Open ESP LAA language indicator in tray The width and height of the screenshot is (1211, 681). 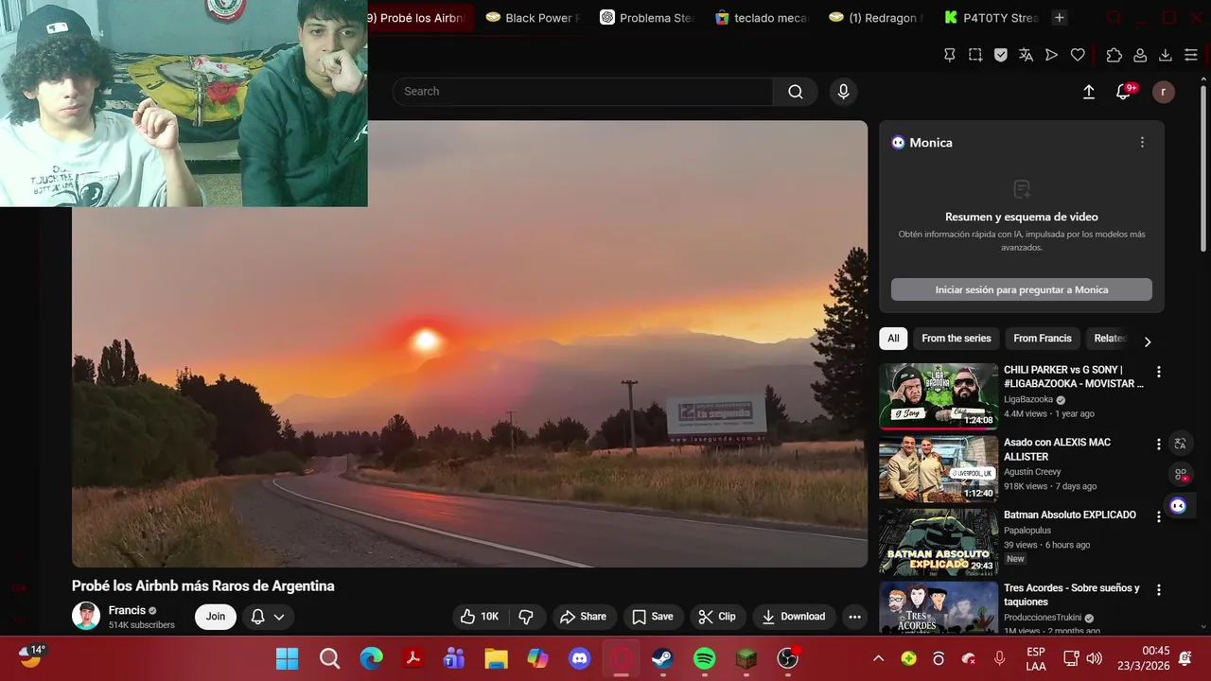(x=1036, y=658)
